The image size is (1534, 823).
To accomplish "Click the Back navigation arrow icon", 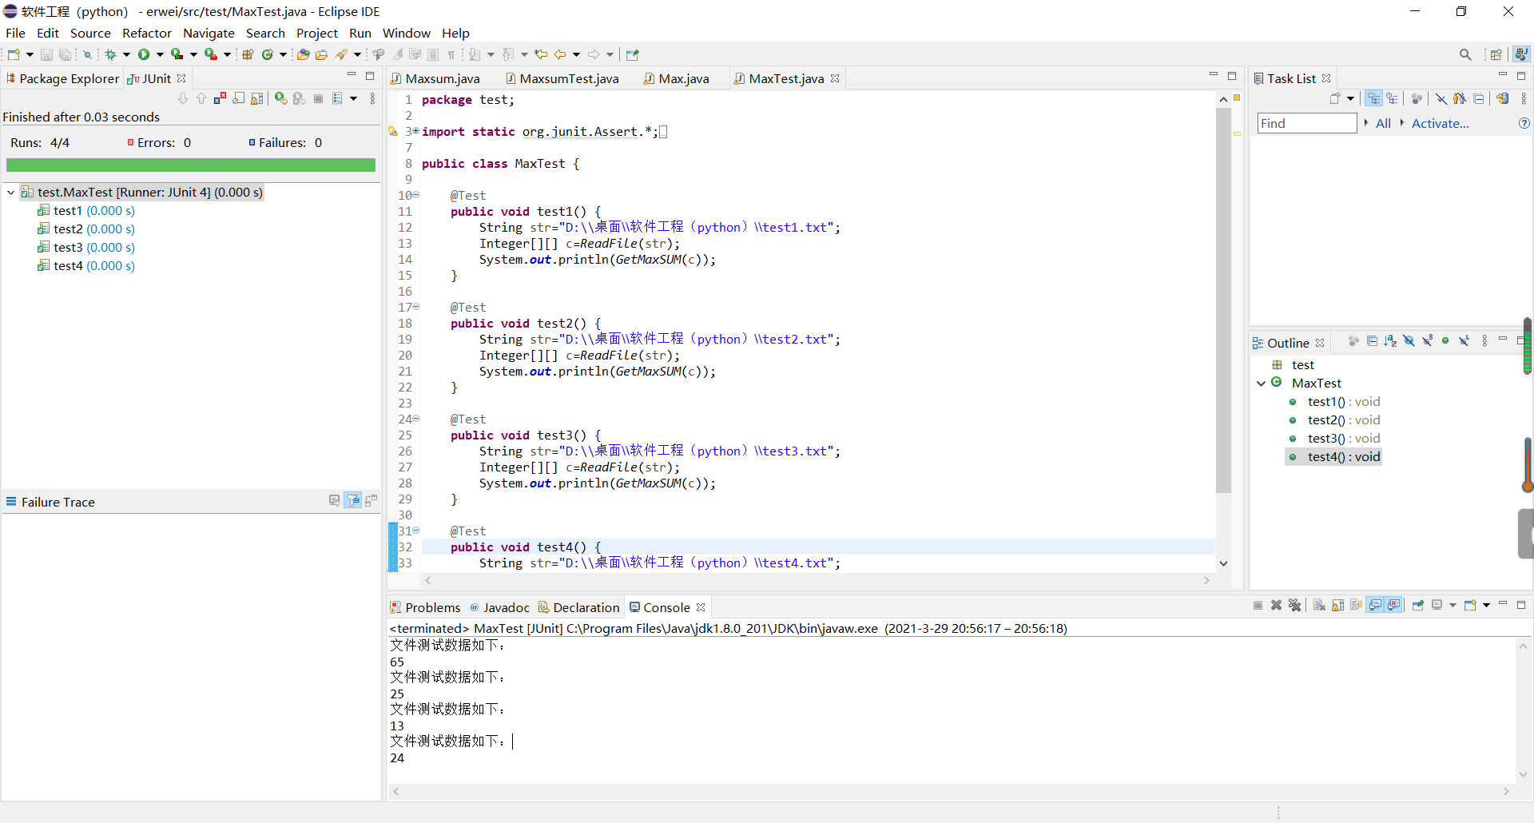I will point(560,54).
